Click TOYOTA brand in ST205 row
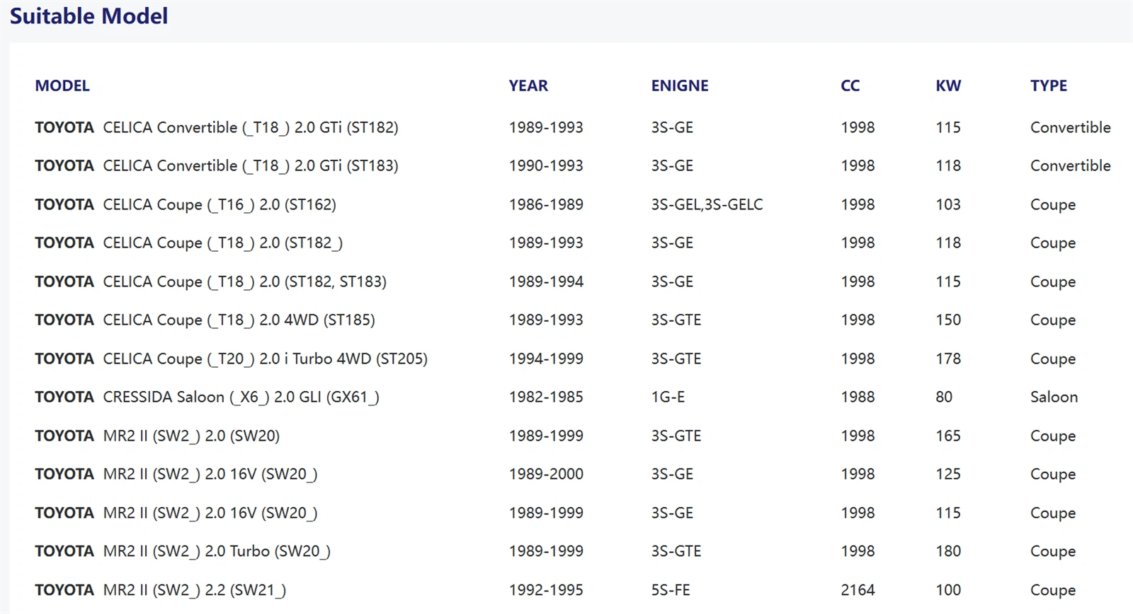Viewport: 1133px width, 614px height. [64, 359]
